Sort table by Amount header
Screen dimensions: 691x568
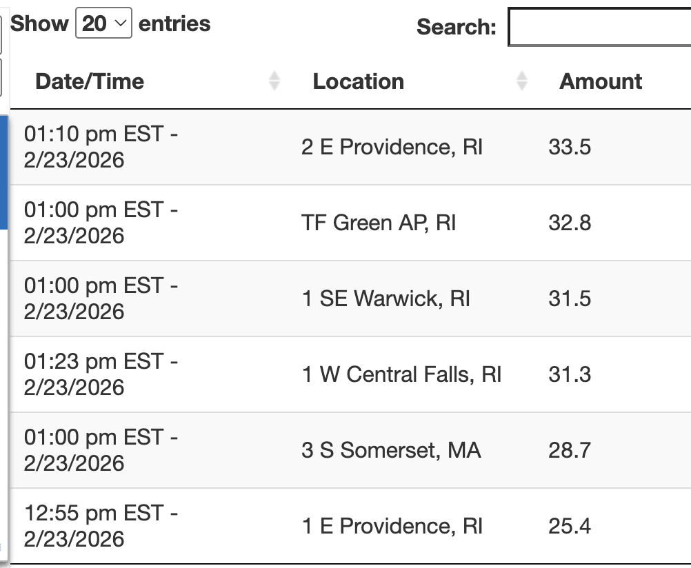[x=601, y=81]
